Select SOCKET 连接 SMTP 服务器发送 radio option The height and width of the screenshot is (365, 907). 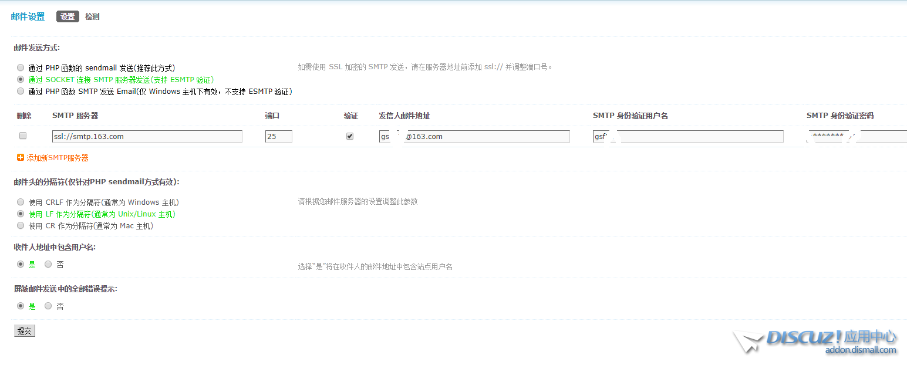(x=21, y=79)
